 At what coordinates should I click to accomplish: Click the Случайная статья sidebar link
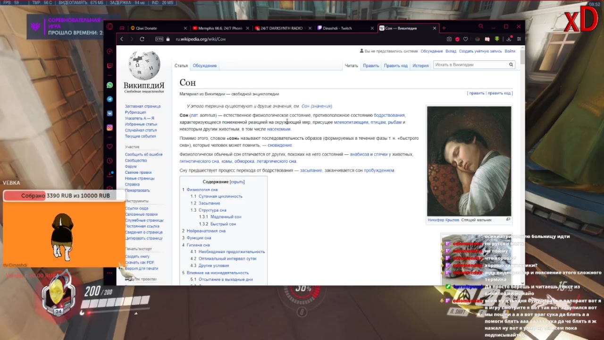[x=141, y=130]
